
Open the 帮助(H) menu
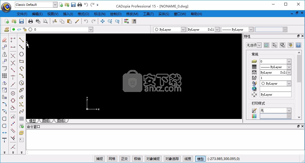click(x=196, y=14)
